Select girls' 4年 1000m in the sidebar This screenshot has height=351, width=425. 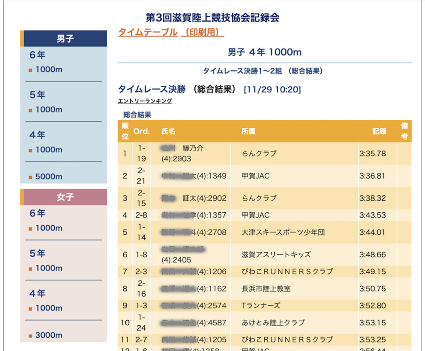(49, 308)
